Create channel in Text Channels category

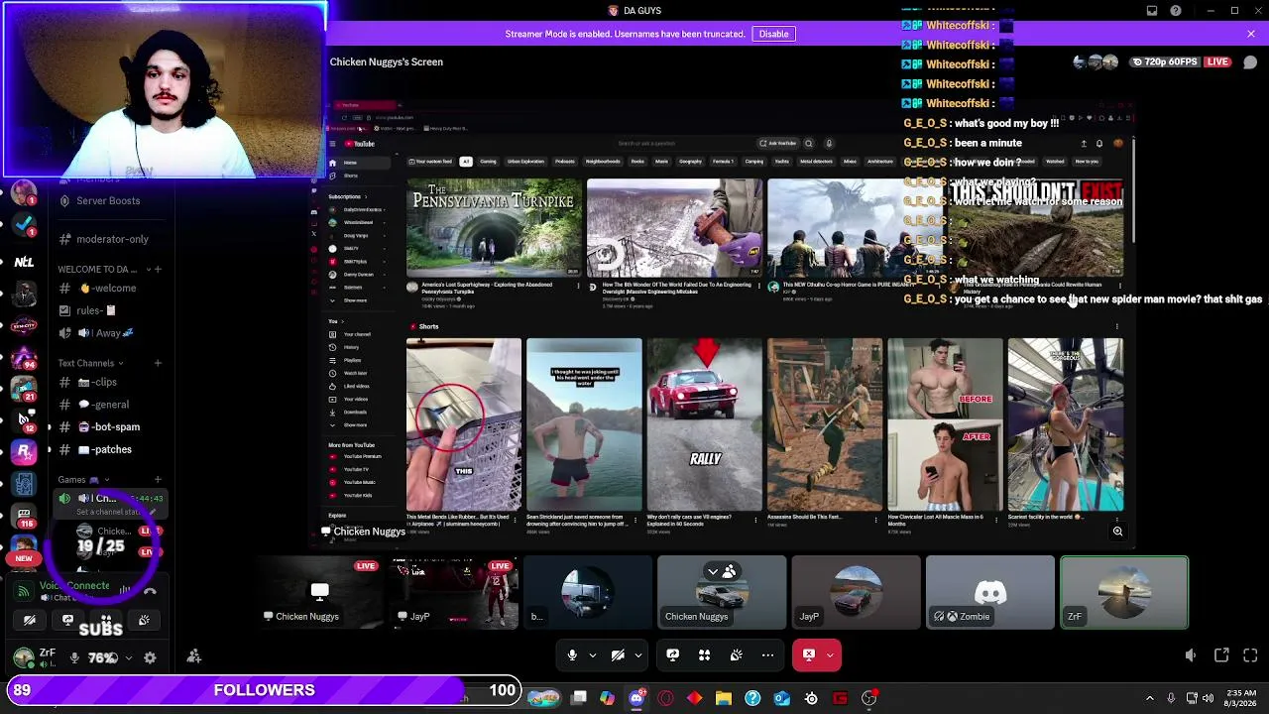(x=158, y=363)
